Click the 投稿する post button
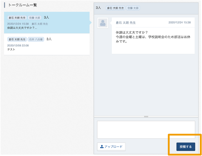 tap(186, 147)
